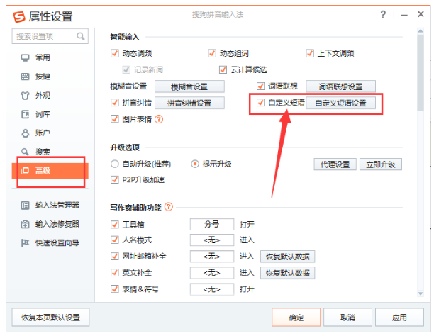Toggle the 拼音纠错 checkbox
The image size is (434, 336).
115,103
